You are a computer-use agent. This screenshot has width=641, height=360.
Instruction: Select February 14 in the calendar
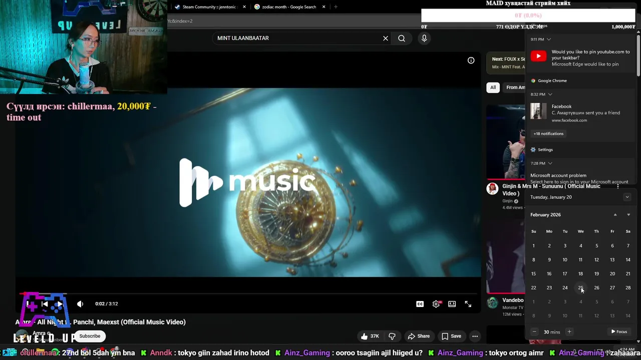(628, 259)
